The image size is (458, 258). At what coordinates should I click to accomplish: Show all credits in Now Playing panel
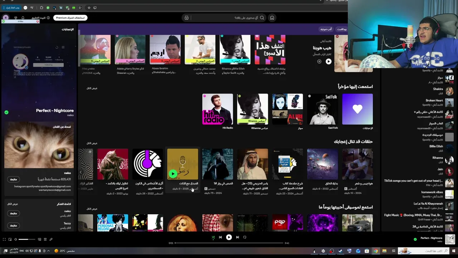[x=13, y=204]
